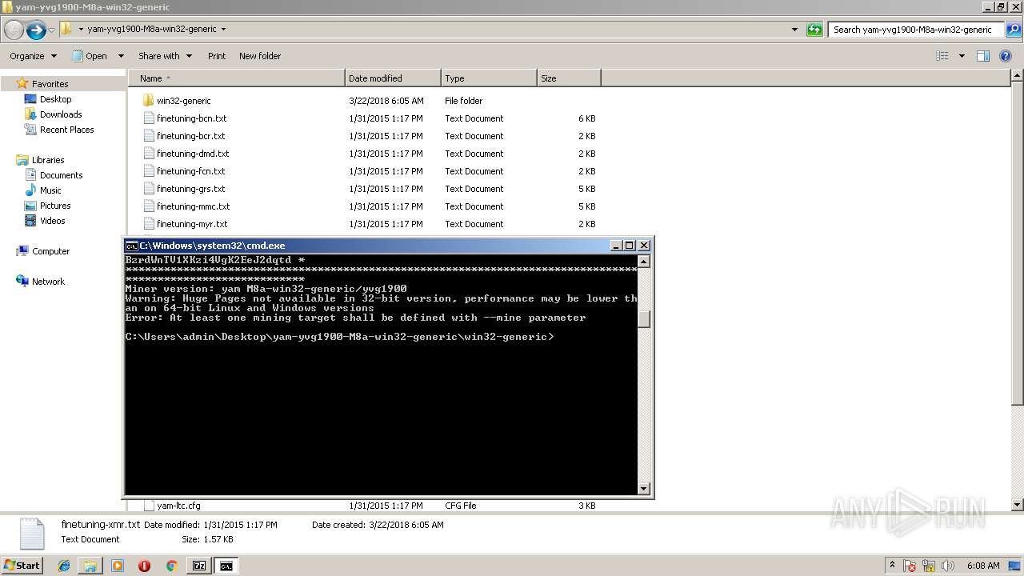Viewport: 1024px width, 576px height.
Task: Select the finetuning-bcn.txt file
Action: coord(191,118)
